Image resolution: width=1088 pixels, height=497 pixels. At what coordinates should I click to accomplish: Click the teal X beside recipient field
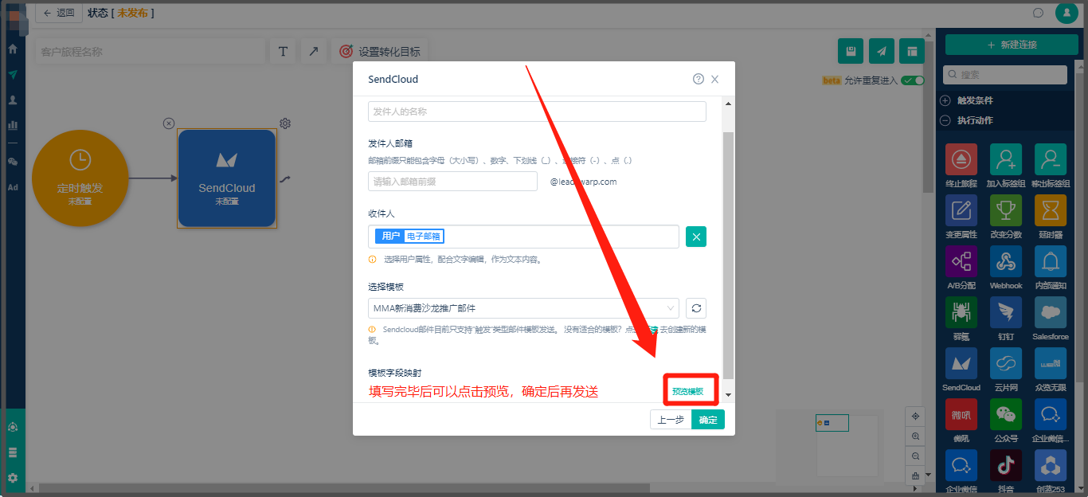pos(696,237)
